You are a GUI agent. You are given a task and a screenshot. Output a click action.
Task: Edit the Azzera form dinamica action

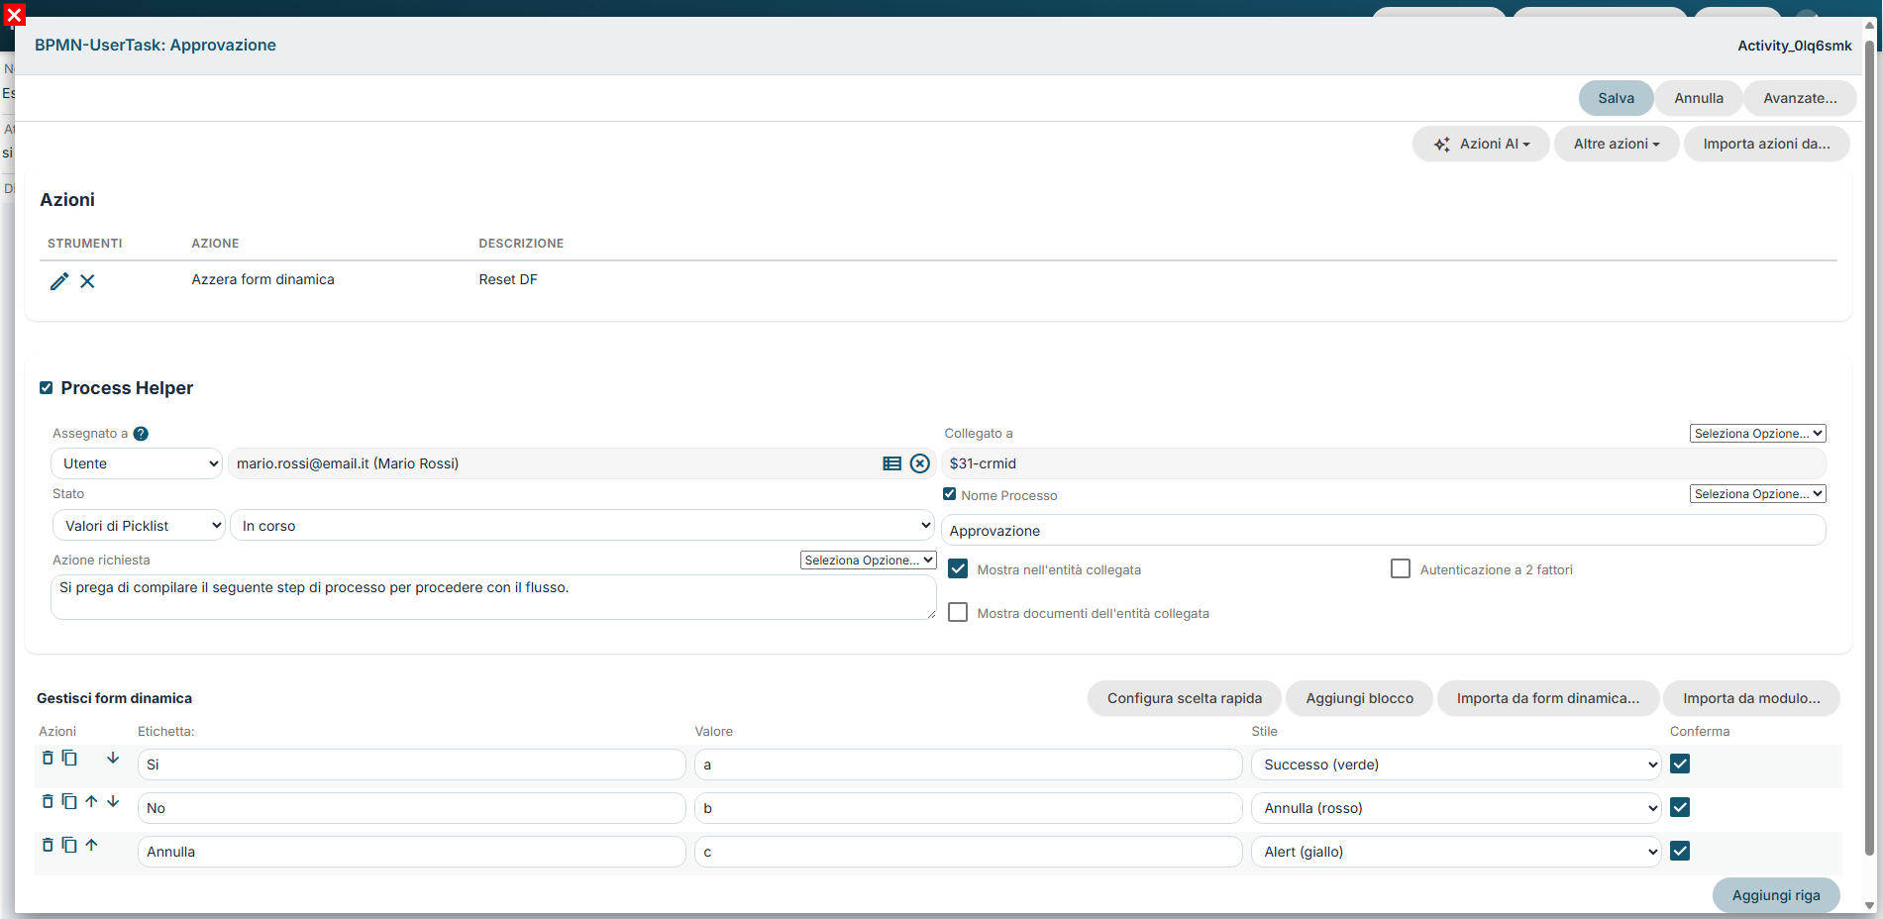coord(59,281)
